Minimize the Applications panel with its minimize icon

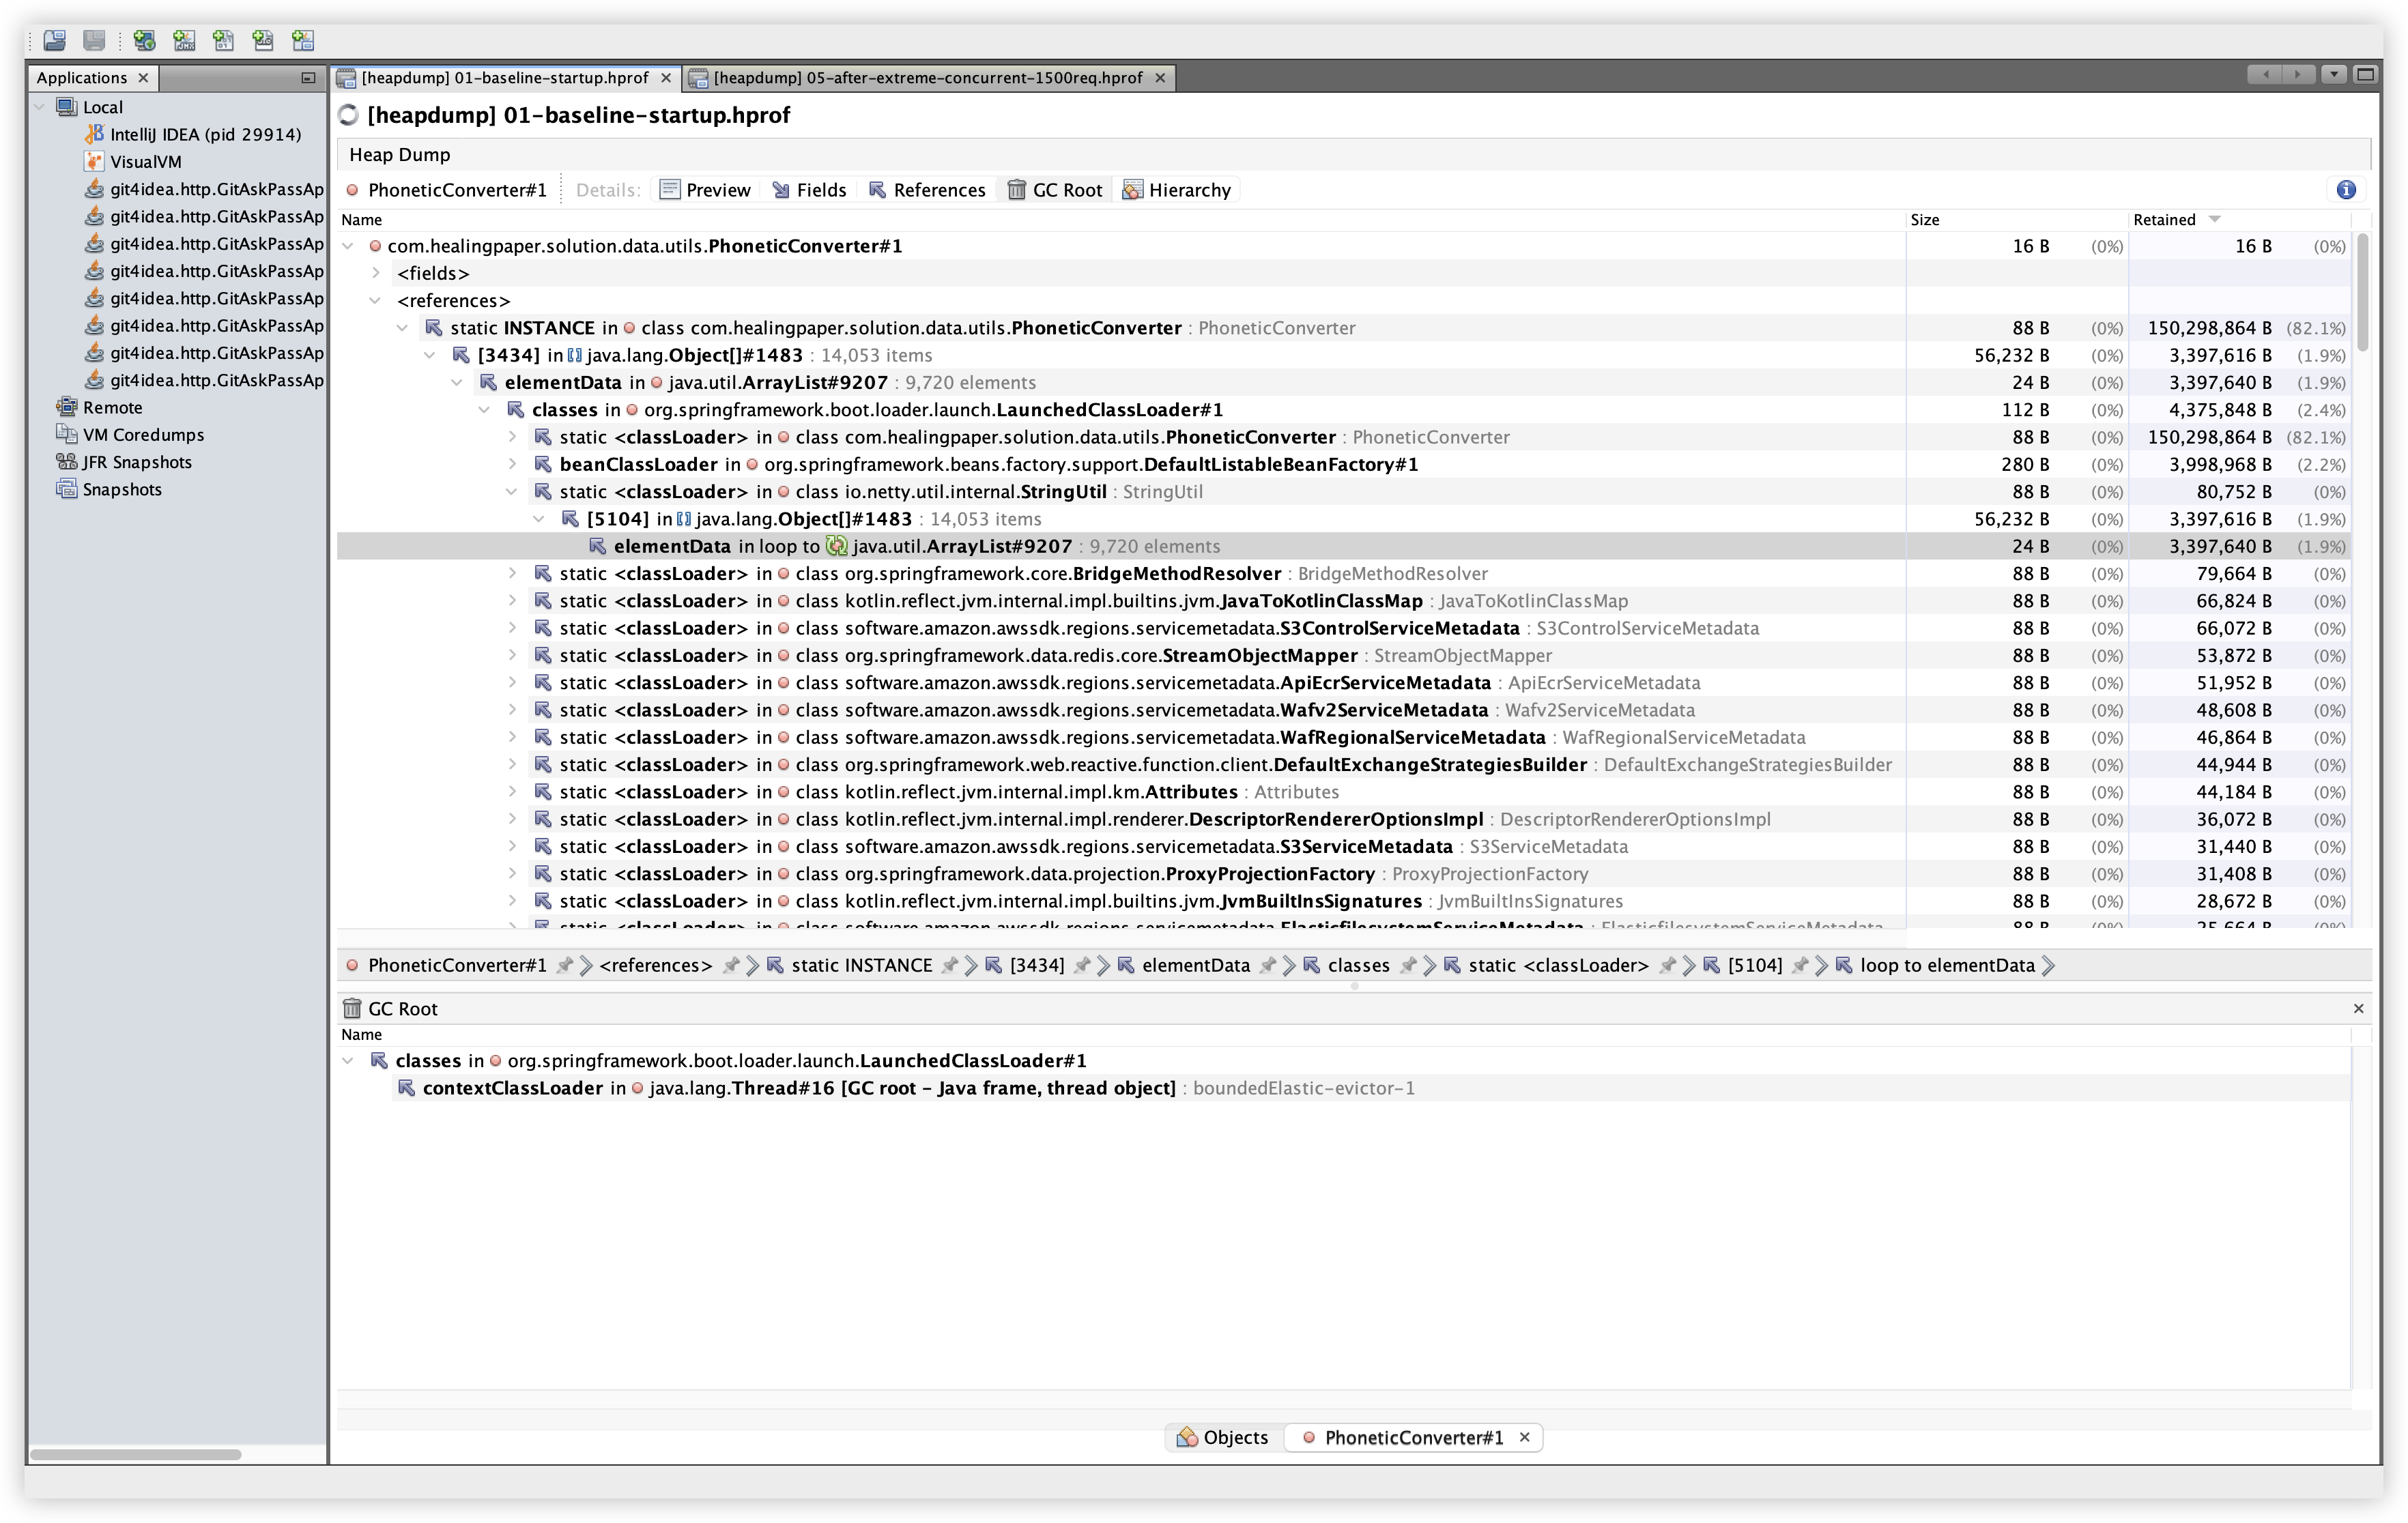point(308,78)
